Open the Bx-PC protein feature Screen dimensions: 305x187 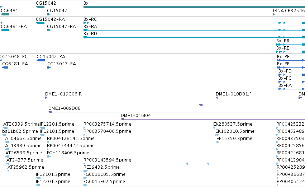pos(285,78)
